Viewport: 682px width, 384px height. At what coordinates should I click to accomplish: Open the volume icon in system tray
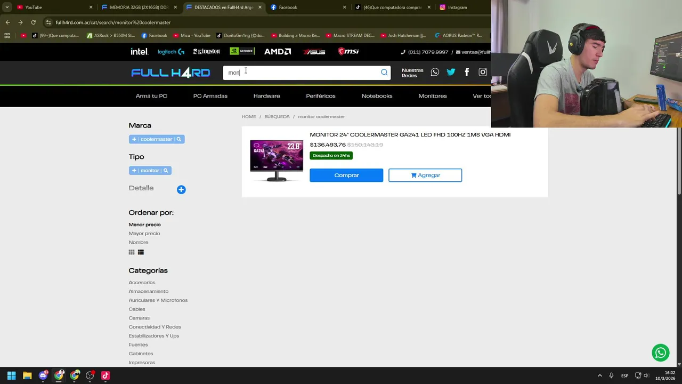646,375
